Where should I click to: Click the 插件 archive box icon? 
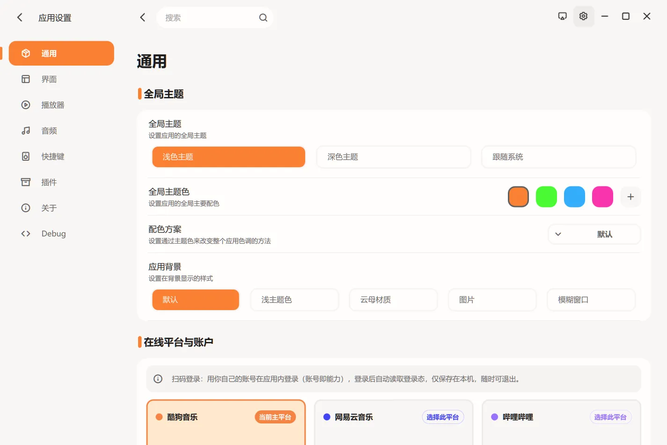click(26, 182)
